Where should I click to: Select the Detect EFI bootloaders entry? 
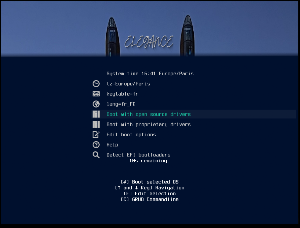click(x=138, y=155)
